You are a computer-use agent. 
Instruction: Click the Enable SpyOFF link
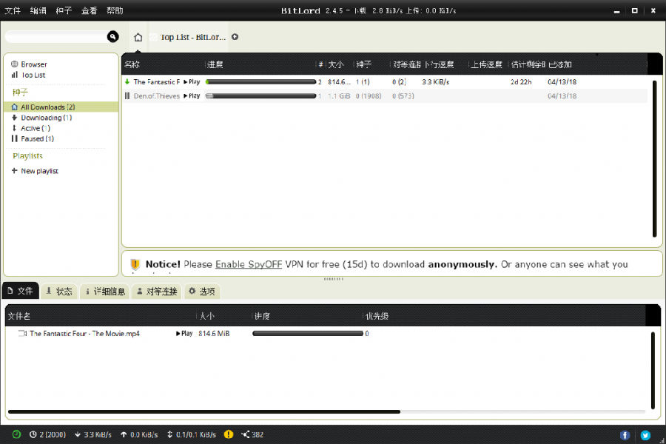tap(249, 264)
